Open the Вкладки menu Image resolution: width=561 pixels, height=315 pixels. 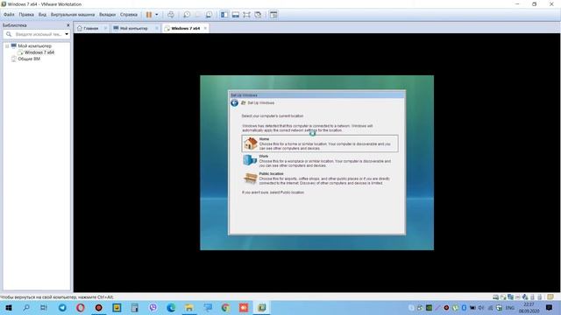[x=107, y=15]
